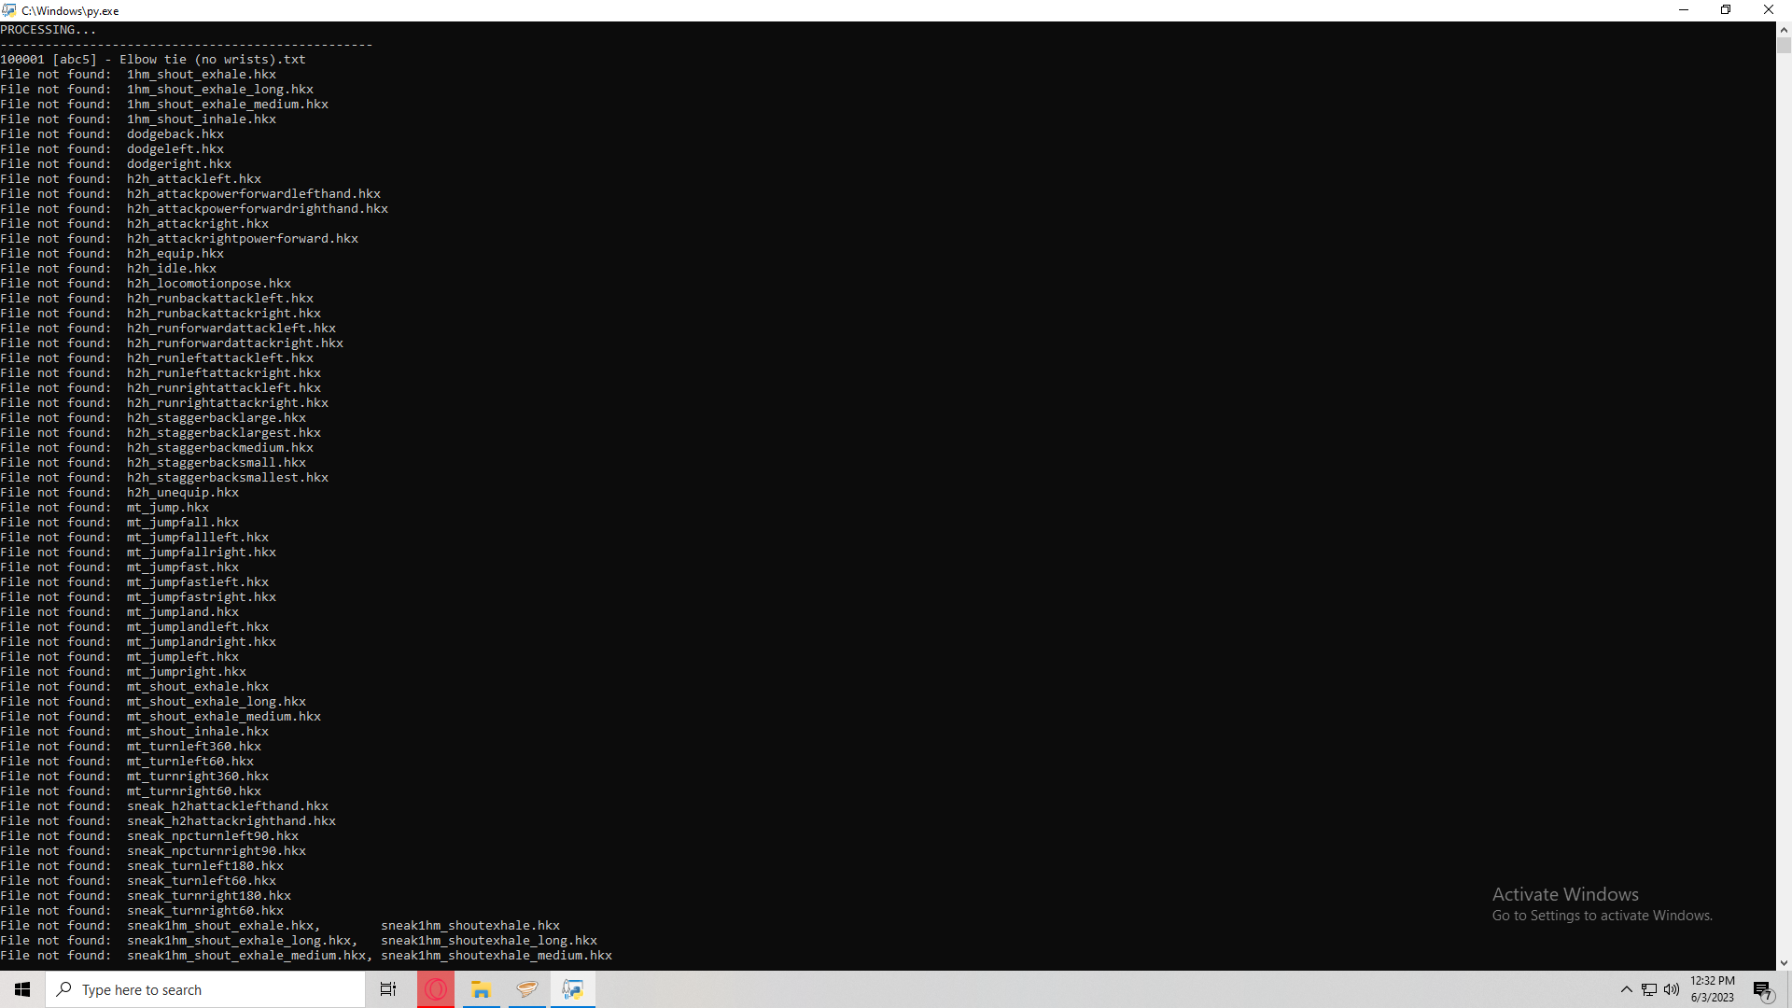Click the Mod Organizer taskbar icon
Viewport: 1792px width, 1008px height.
pyautogui.click(x=527, y=989)
